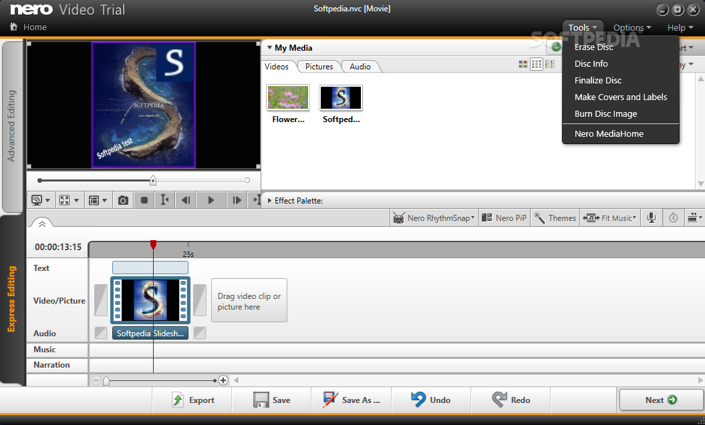Switch to the Audio tab

coord(360,67)
